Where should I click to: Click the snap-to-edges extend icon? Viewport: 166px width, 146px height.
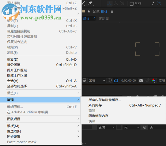[152, 4]
